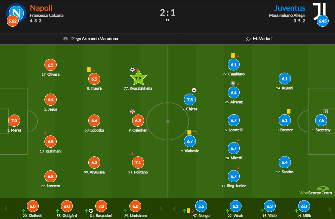Click the yellow card above Bremer
Screen dimensions: 335x219
(288, 111)
